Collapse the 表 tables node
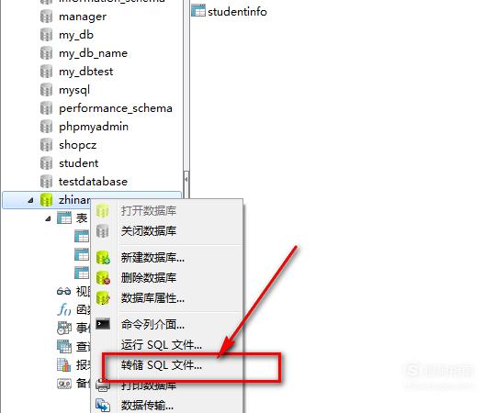This screenshot has height=413, width=496. coord(48,218)
